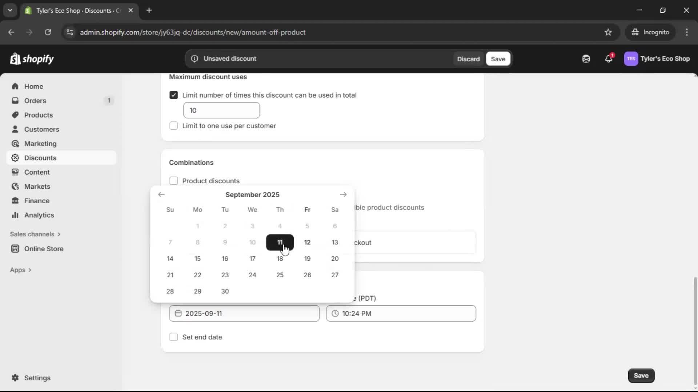Image resolution: width=698 pixels, height=392 pixels.
Task: Open the Online Store menu entry
Action: [x=43, y=249]
